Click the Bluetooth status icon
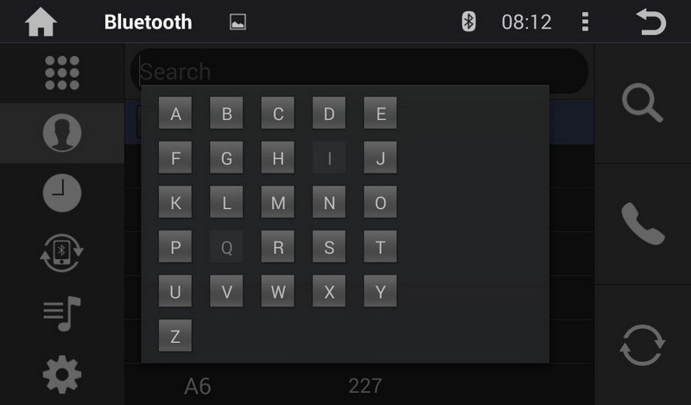 point(468,22)
